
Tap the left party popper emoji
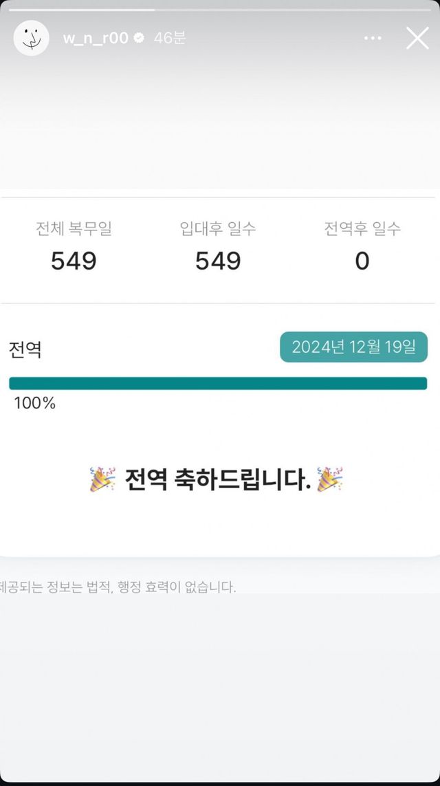point(102,479)
